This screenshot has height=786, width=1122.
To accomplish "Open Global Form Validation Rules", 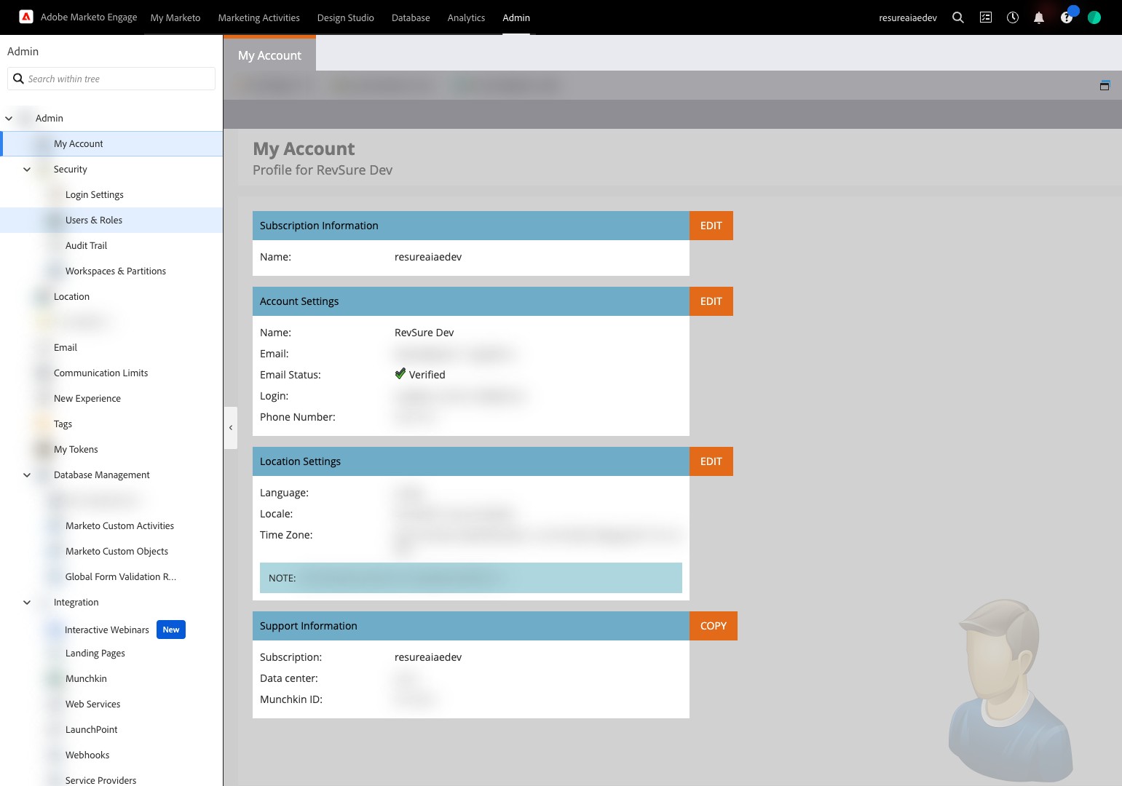I will [x=121, y=576].
